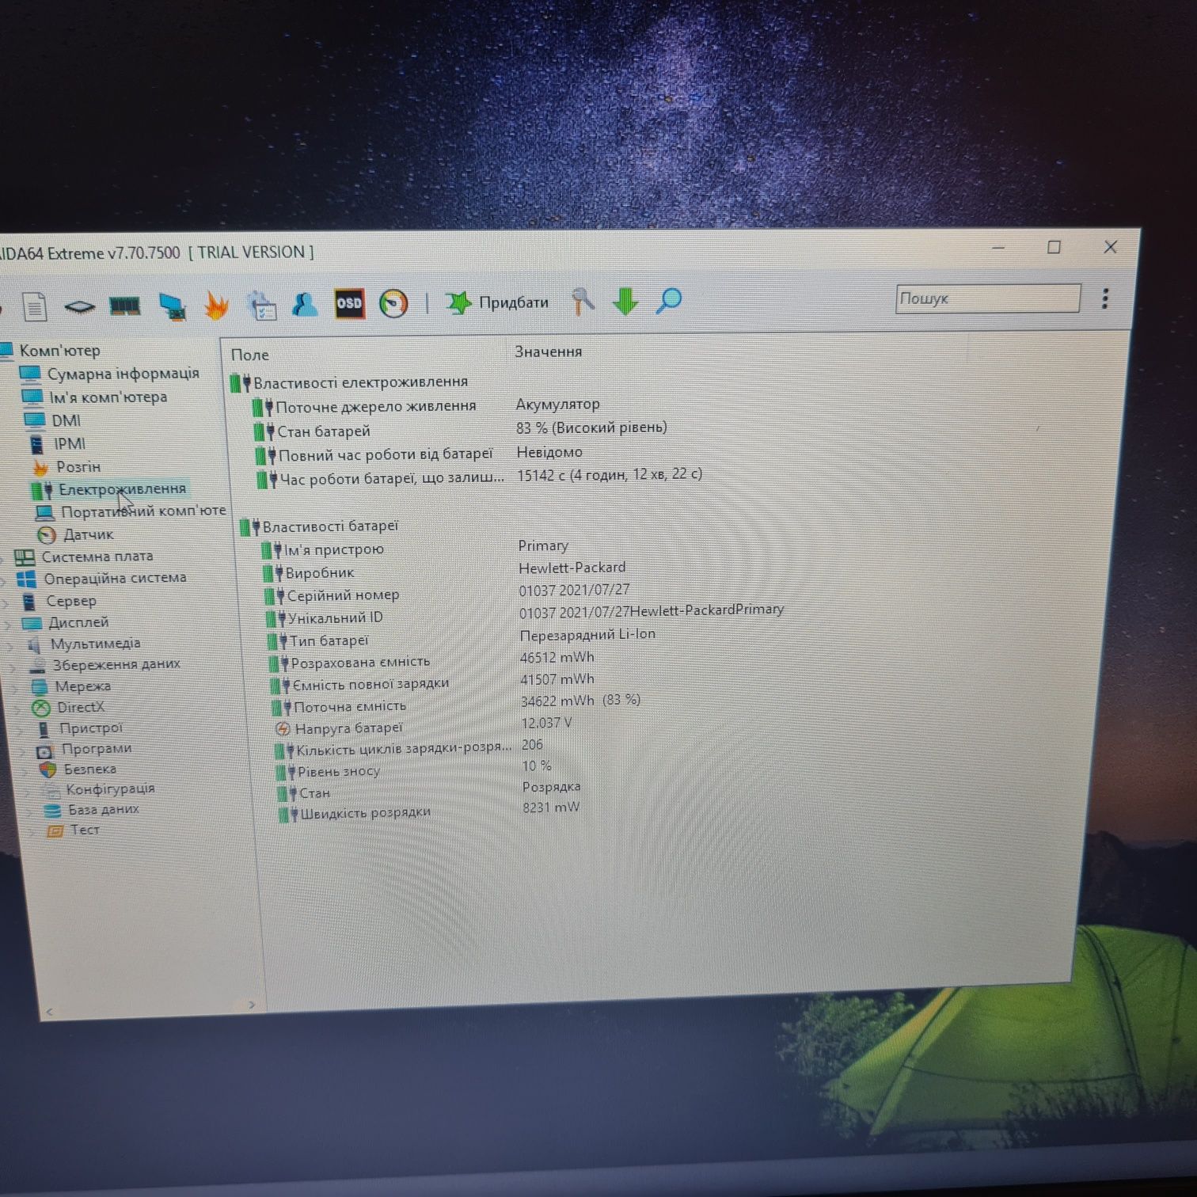Launch the flame stability test icon

pyautogui.click(x=216, y=305)
